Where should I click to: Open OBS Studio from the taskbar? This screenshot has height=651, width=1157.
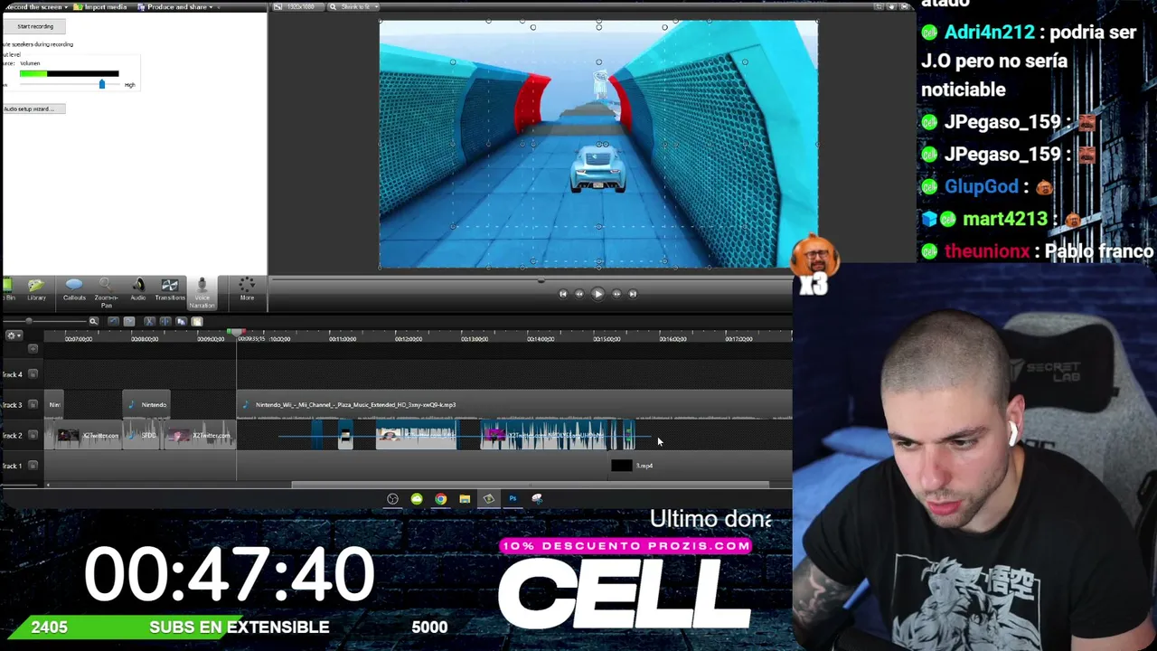coord(392,498)
